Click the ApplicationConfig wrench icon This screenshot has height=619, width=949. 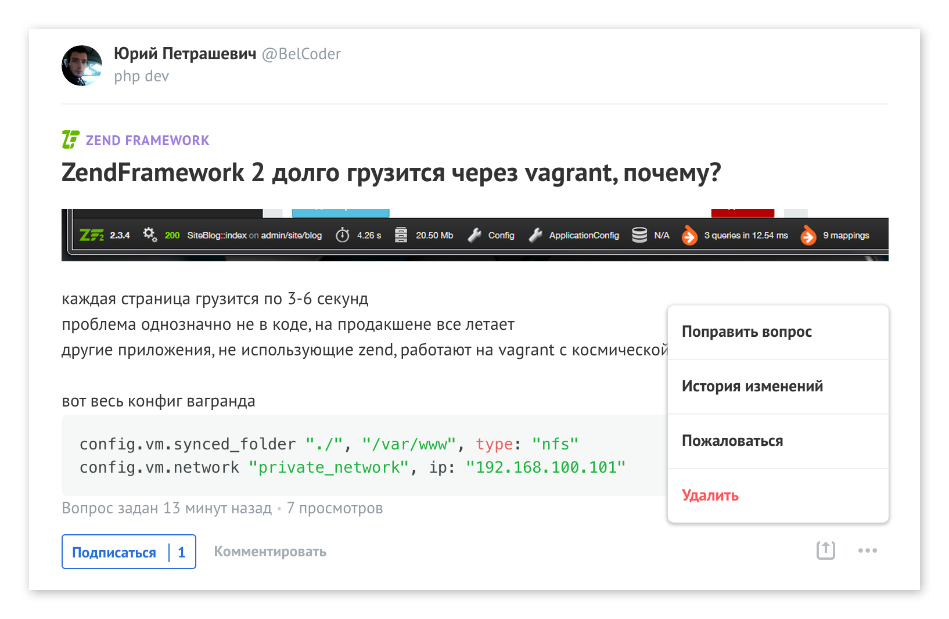click(x=535, y=235)
